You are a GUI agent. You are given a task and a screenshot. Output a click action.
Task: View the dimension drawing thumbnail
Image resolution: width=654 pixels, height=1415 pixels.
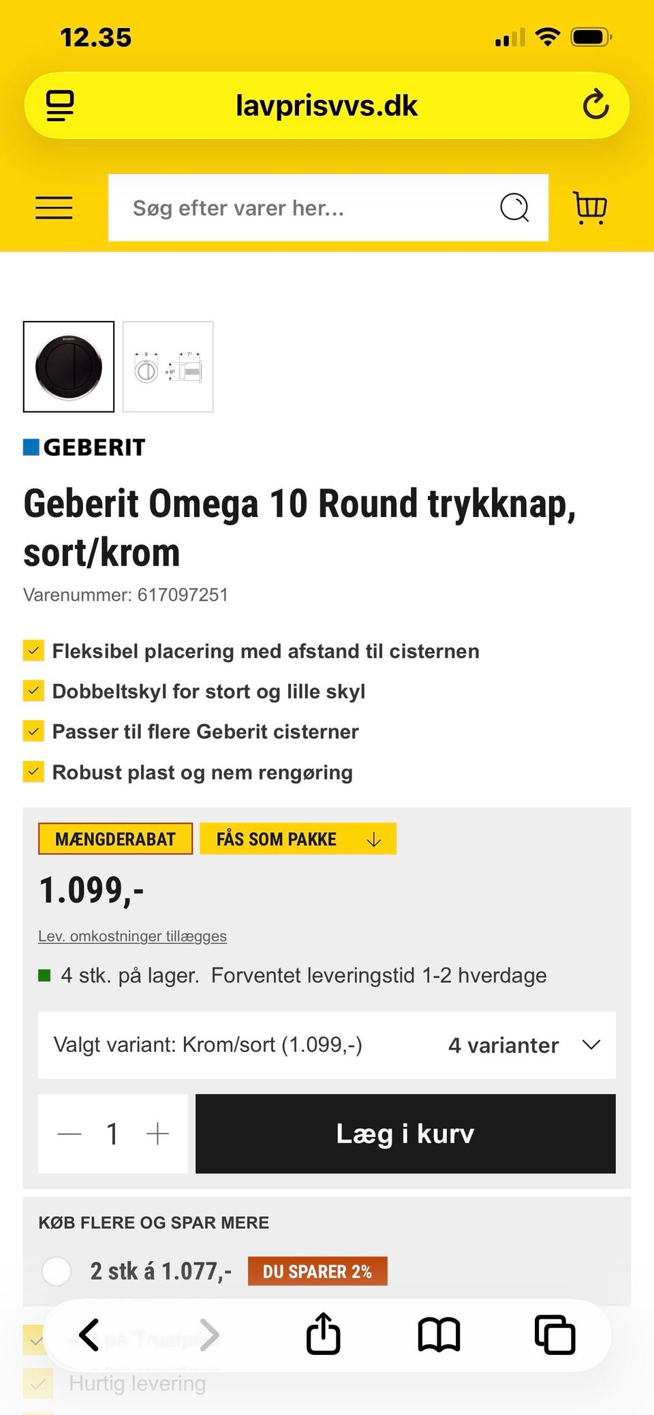click(168, 367)
